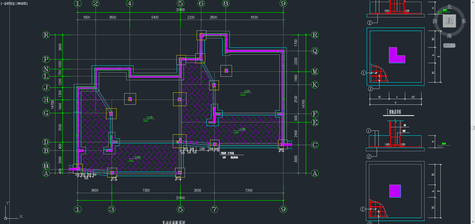This screenshot has width=475, height=224.
Task: Select 东 direction on the ViewCube compass
Action: pos(464,21)
